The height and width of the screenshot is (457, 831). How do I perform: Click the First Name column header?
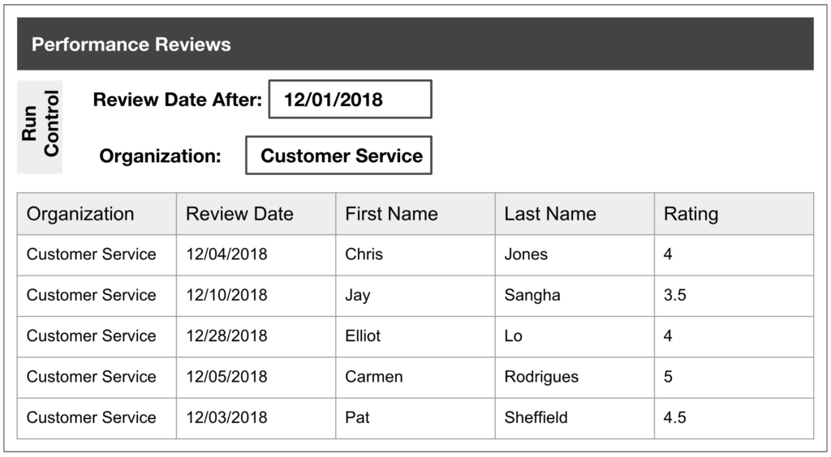[x=415, y=214]
